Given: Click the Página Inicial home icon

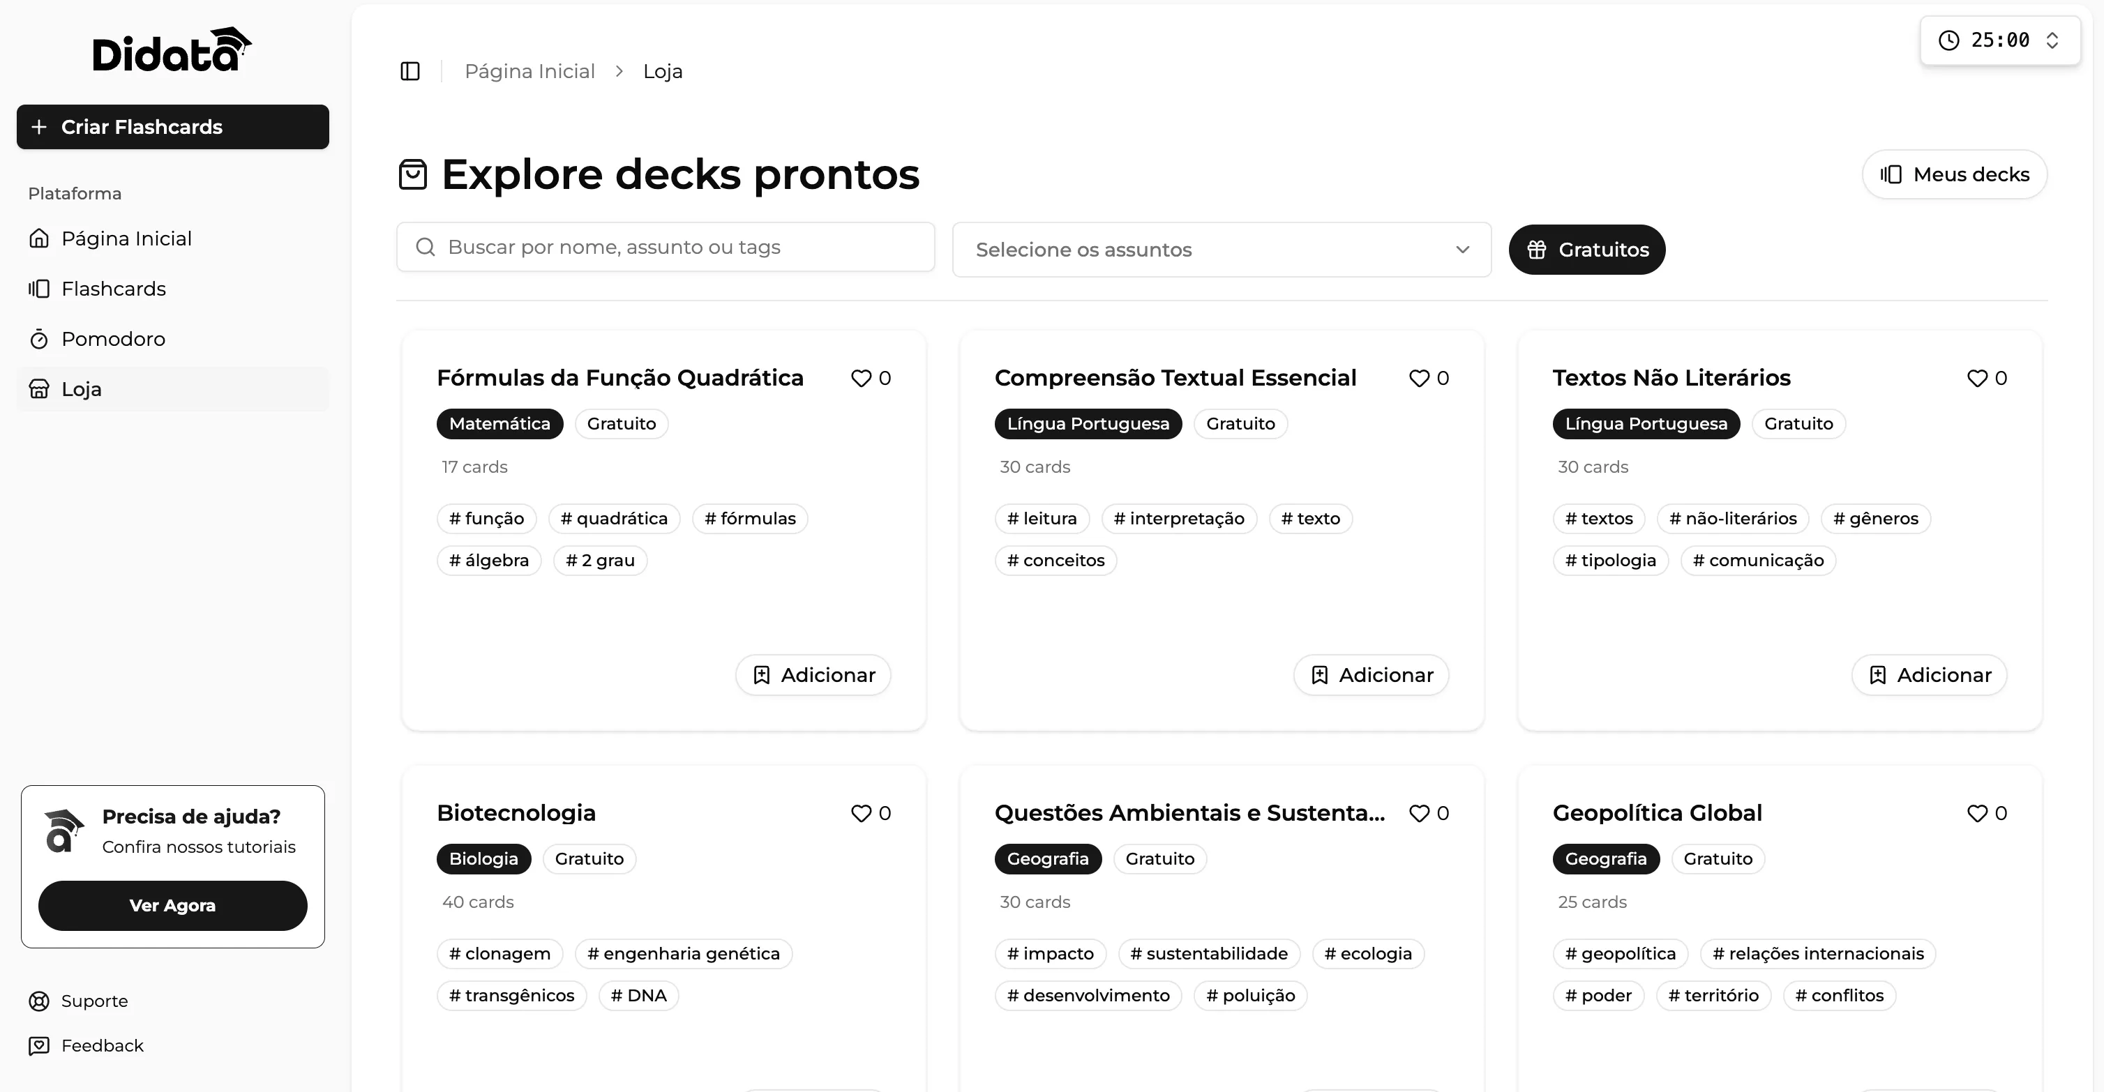Looking at the screenshot, I should (x=39, y=238).
